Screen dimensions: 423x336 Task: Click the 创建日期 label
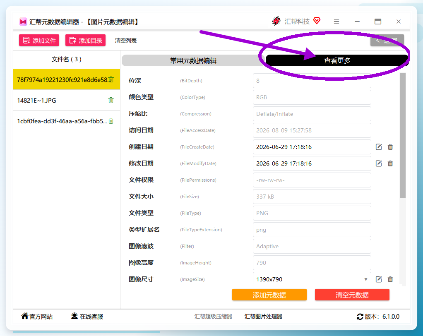click(141, 147)
